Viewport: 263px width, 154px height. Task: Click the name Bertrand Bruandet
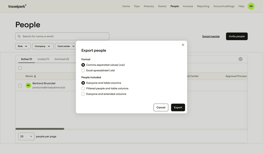pyautogui.click(x=44, y=83)
